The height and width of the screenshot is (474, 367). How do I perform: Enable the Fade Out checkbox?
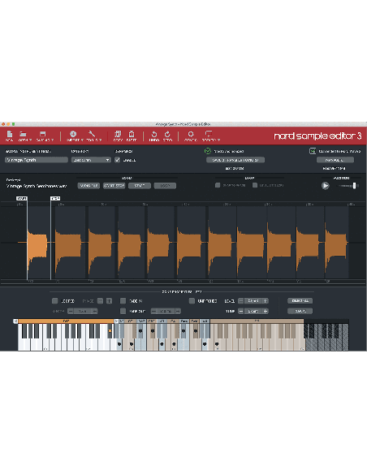123,311
